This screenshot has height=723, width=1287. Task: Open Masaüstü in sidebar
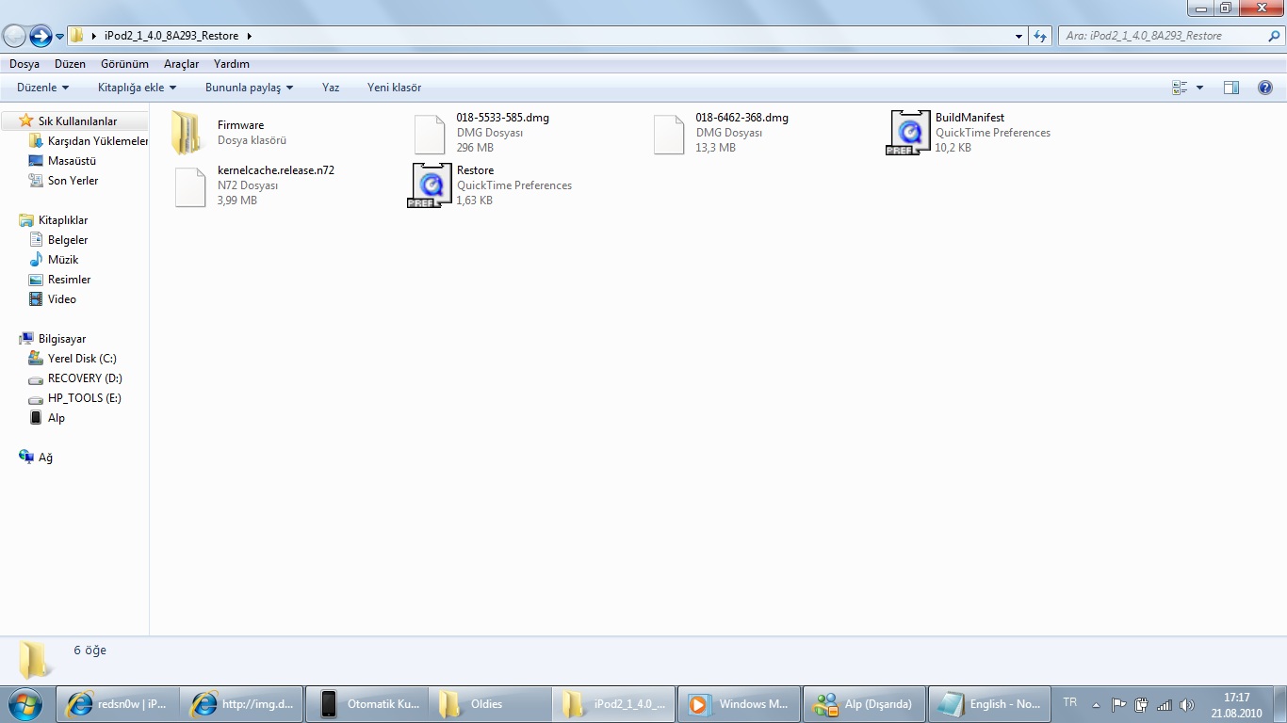click(x=72, y=161)
